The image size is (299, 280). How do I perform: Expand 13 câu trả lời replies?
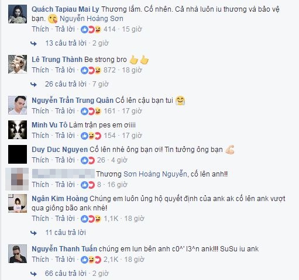coord(66,43)
